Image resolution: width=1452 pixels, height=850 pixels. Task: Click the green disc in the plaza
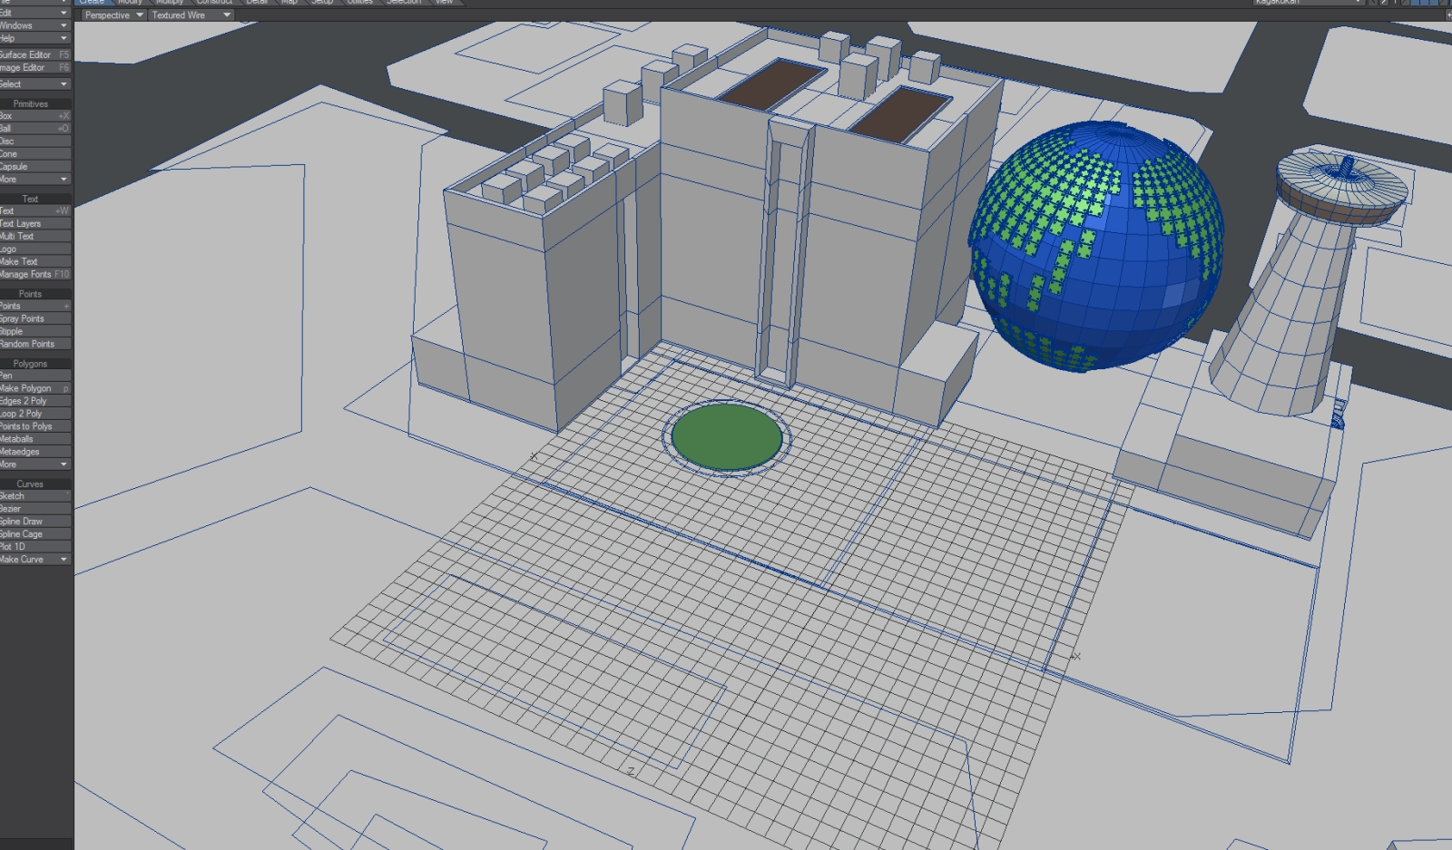(x=726, y=437)
